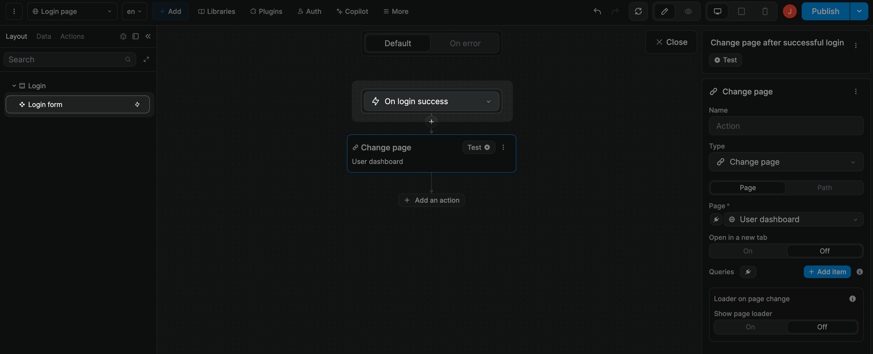Open the debug bug icon in left panel

123,36
